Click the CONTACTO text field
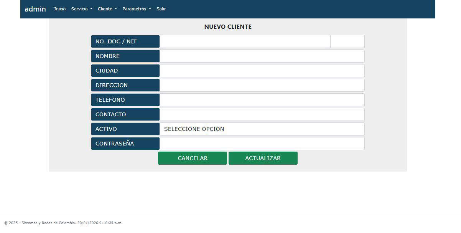The image size is (461, 233). tap(262, 114)
